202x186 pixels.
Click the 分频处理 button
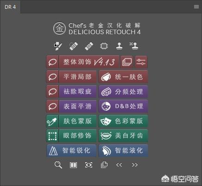[x=123, y=92]
